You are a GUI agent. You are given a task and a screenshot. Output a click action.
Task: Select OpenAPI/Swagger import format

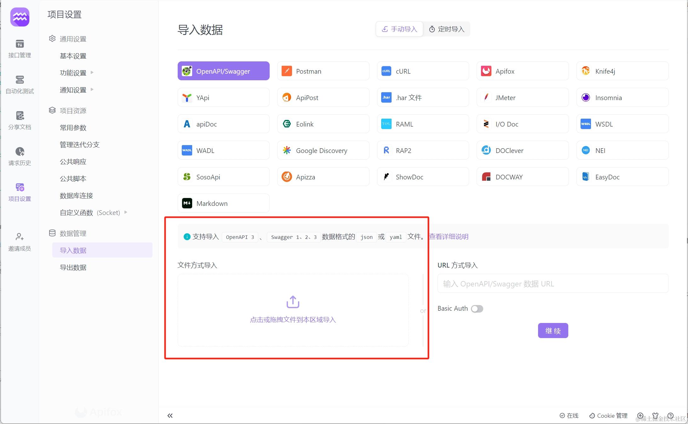[223, 71]
